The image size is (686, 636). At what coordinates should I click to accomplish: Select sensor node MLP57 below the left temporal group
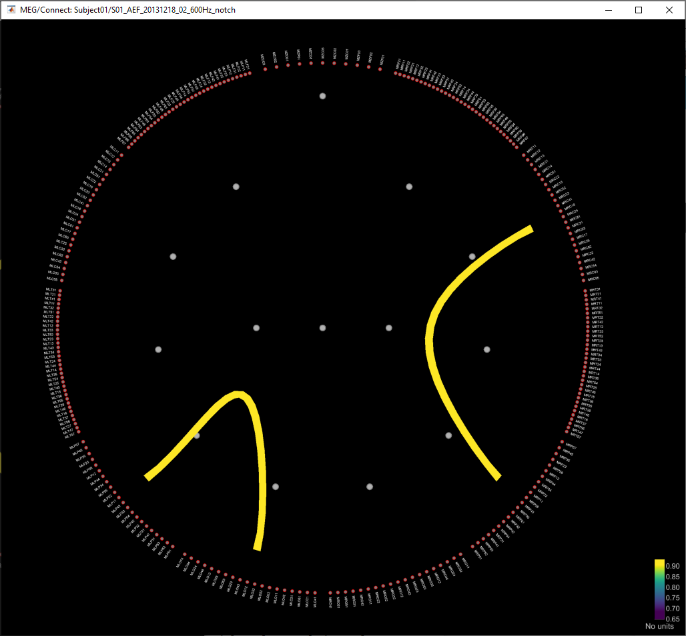83,441
